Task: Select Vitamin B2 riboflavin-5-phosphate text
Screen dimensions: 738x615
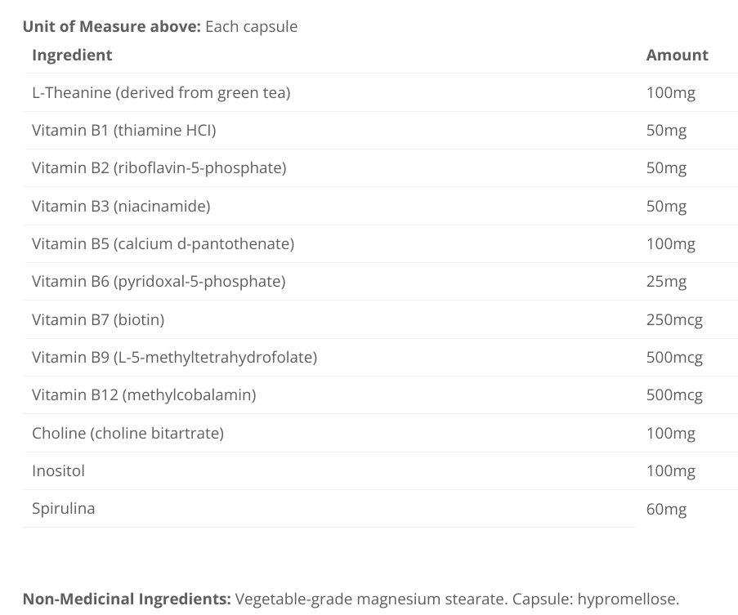Action: (159, 167)
